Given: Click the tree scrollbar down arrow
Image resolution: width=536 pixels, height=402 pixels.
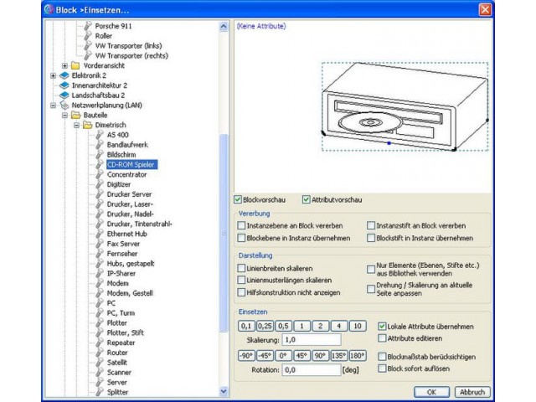Looking at the screenshot, I should coord(224,391).
